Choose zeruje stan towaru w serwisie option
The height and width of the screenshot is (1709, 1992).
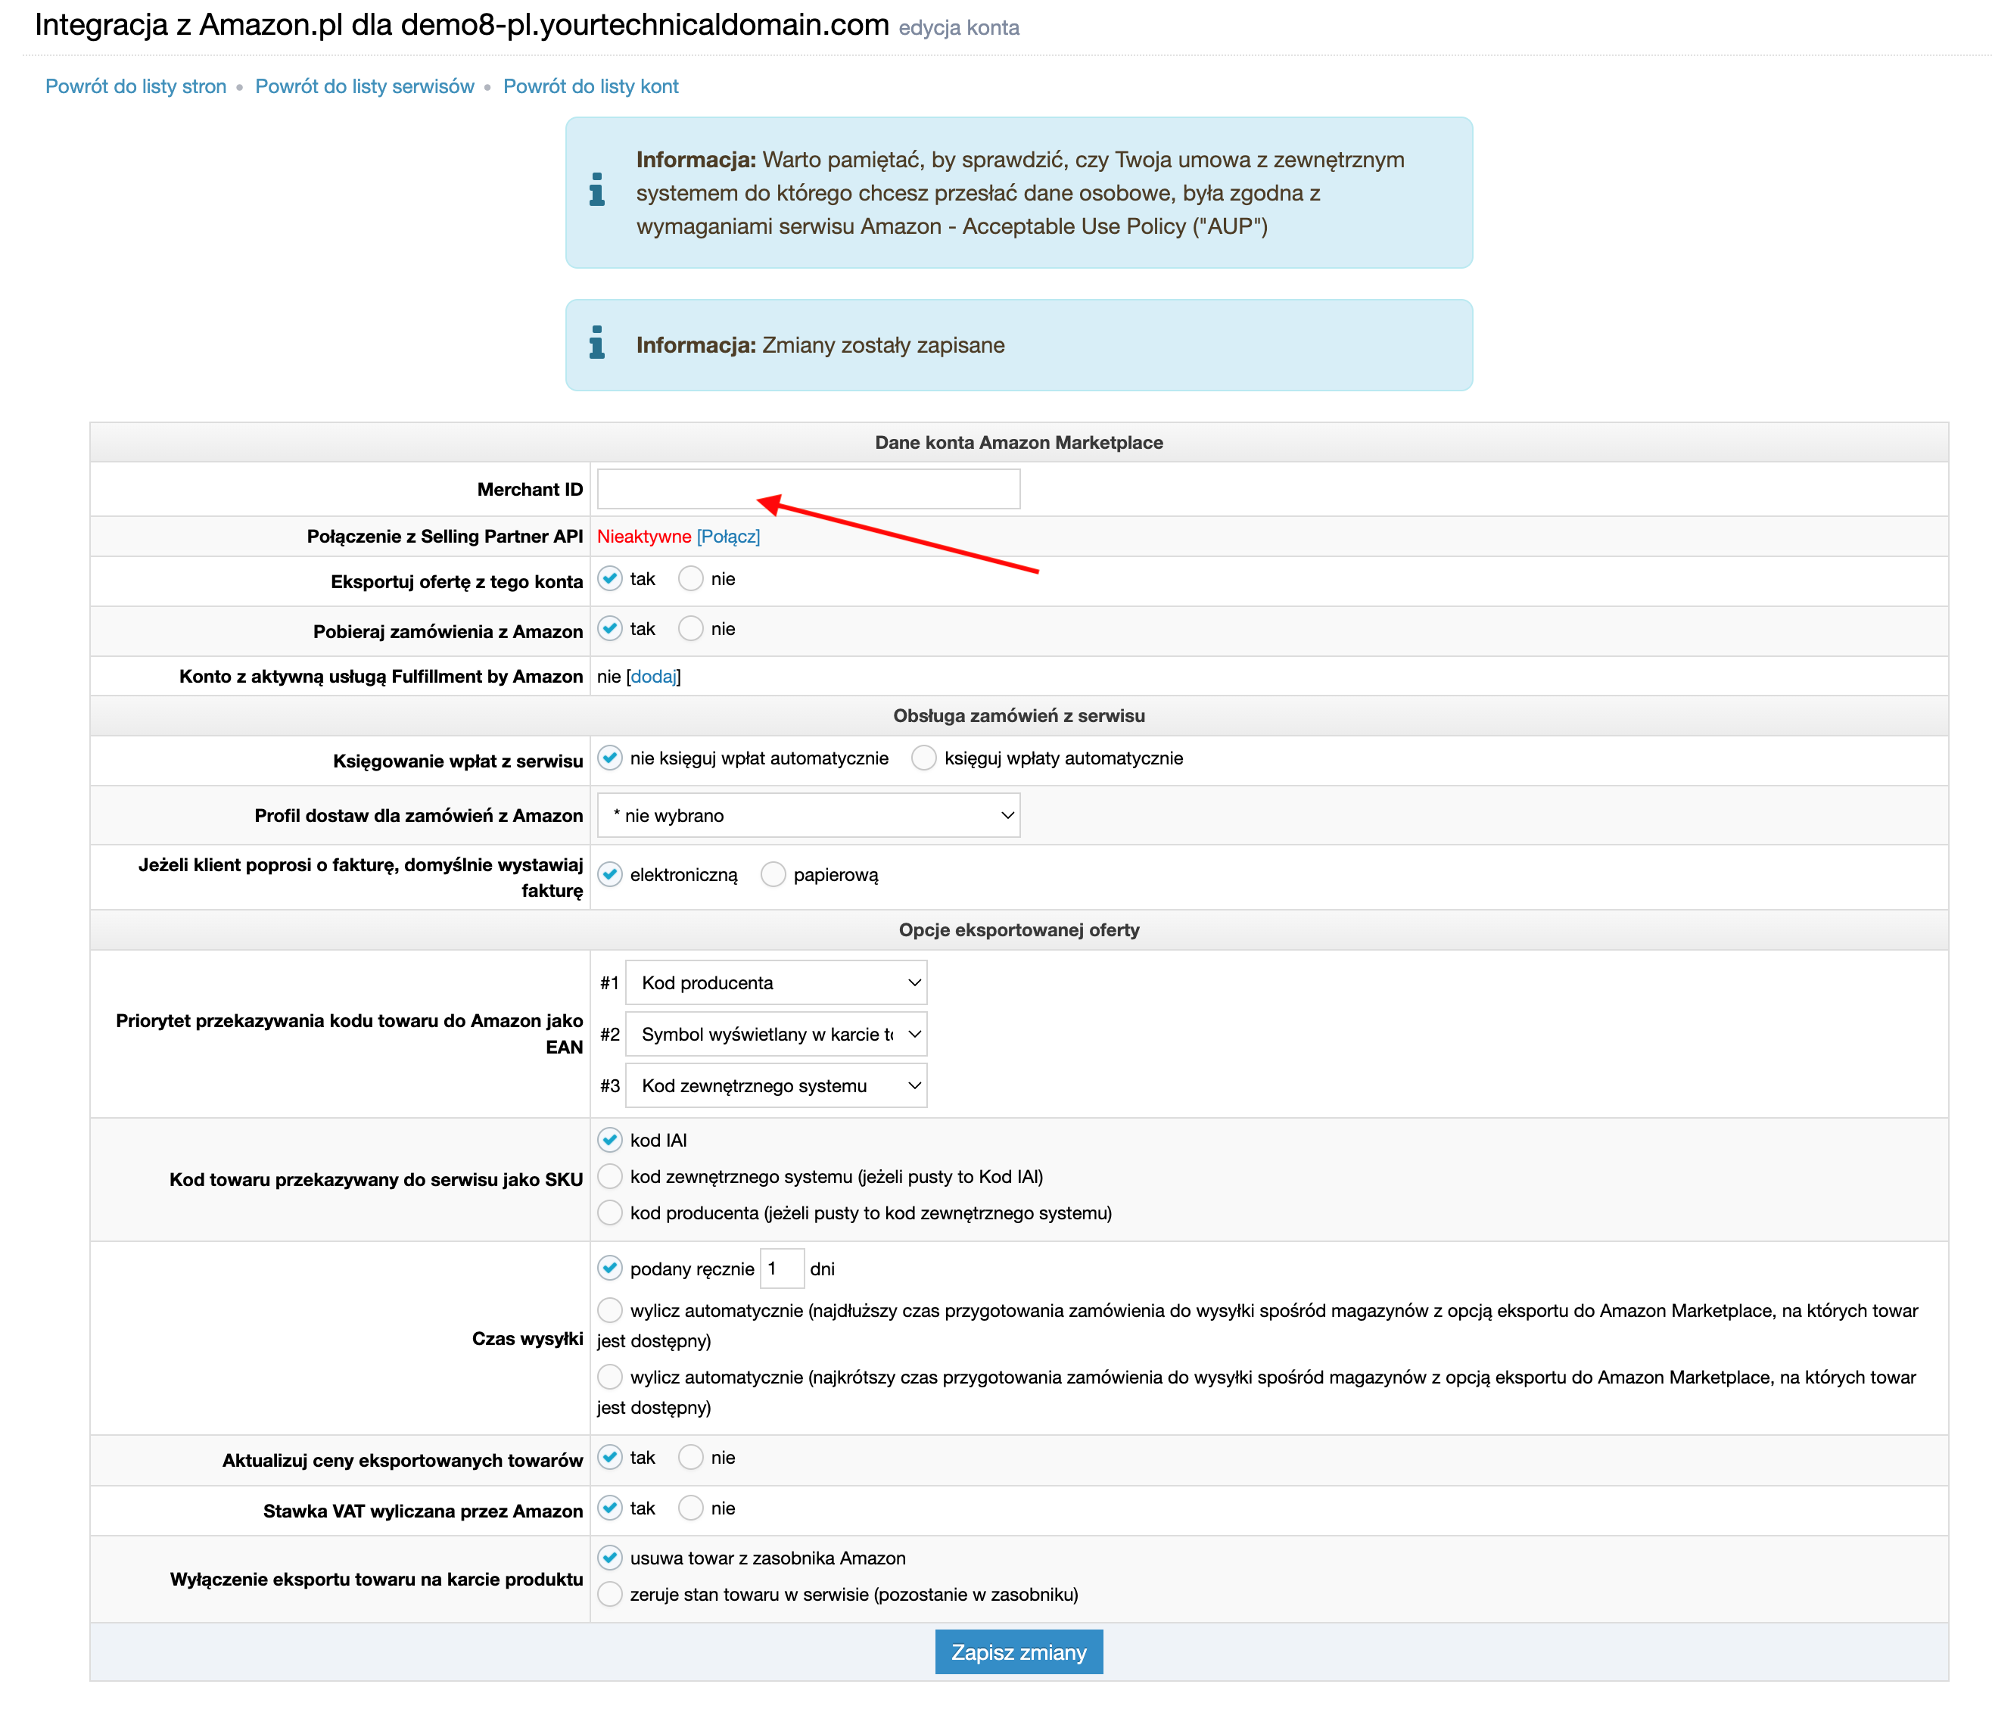click(x=609, y=1595)
